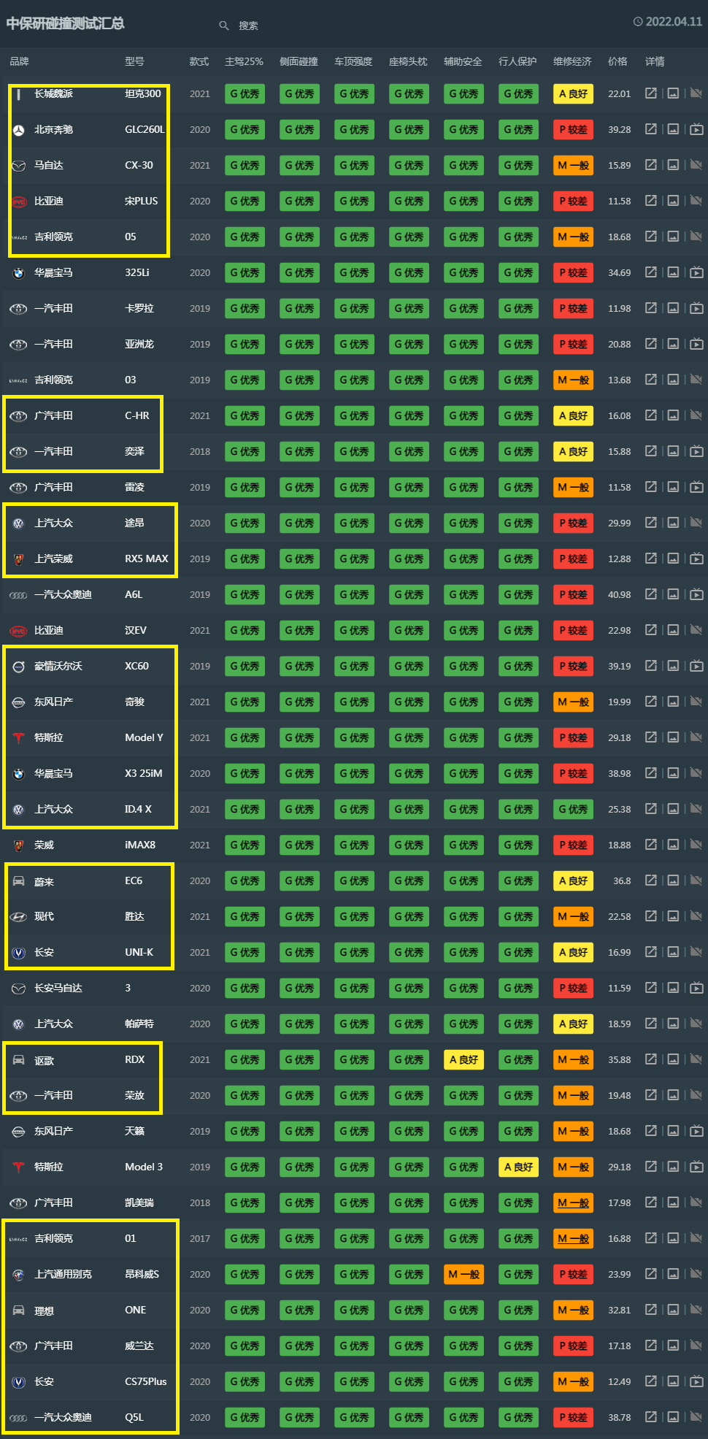Play crash video for CS75Plus
Viewport: 708px width, 1439px height.
pos(696,1381)
